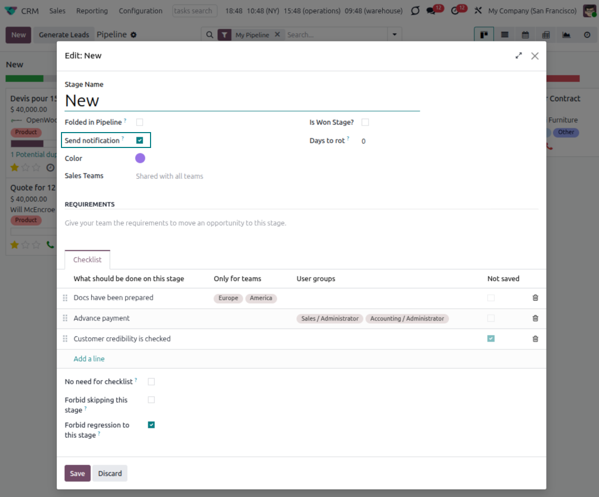The width and height of the screenshot is (599, 497).
Task: Delete the 'Docs have been prepared' checklist line
Action: point(535,298)
